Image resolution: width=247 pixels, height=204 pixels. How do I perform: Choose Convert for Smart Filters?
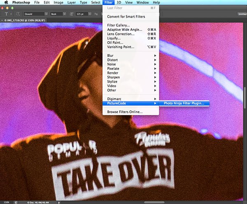pyautogui.click(x=131, y=16)
